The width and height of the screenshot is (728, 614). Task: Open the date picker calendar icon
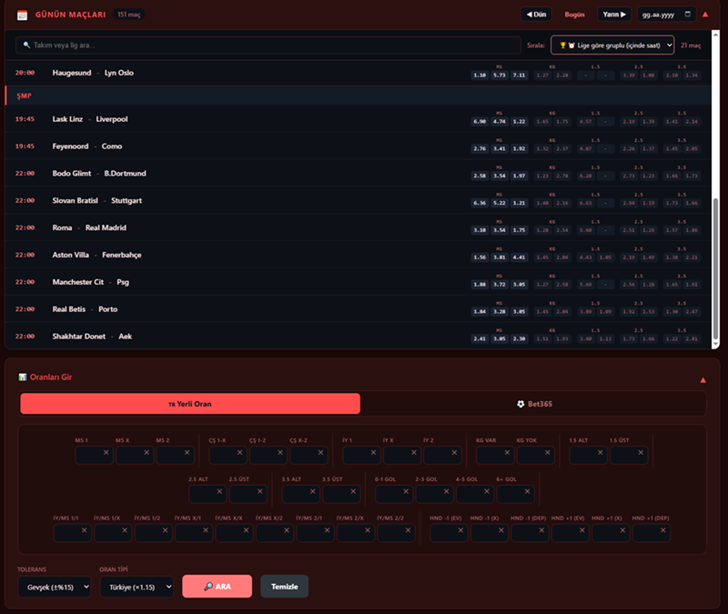click(x=688, y=14)
